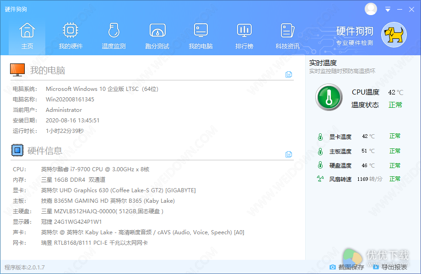Select the Kaby Lake audio entry

point(143,232)
